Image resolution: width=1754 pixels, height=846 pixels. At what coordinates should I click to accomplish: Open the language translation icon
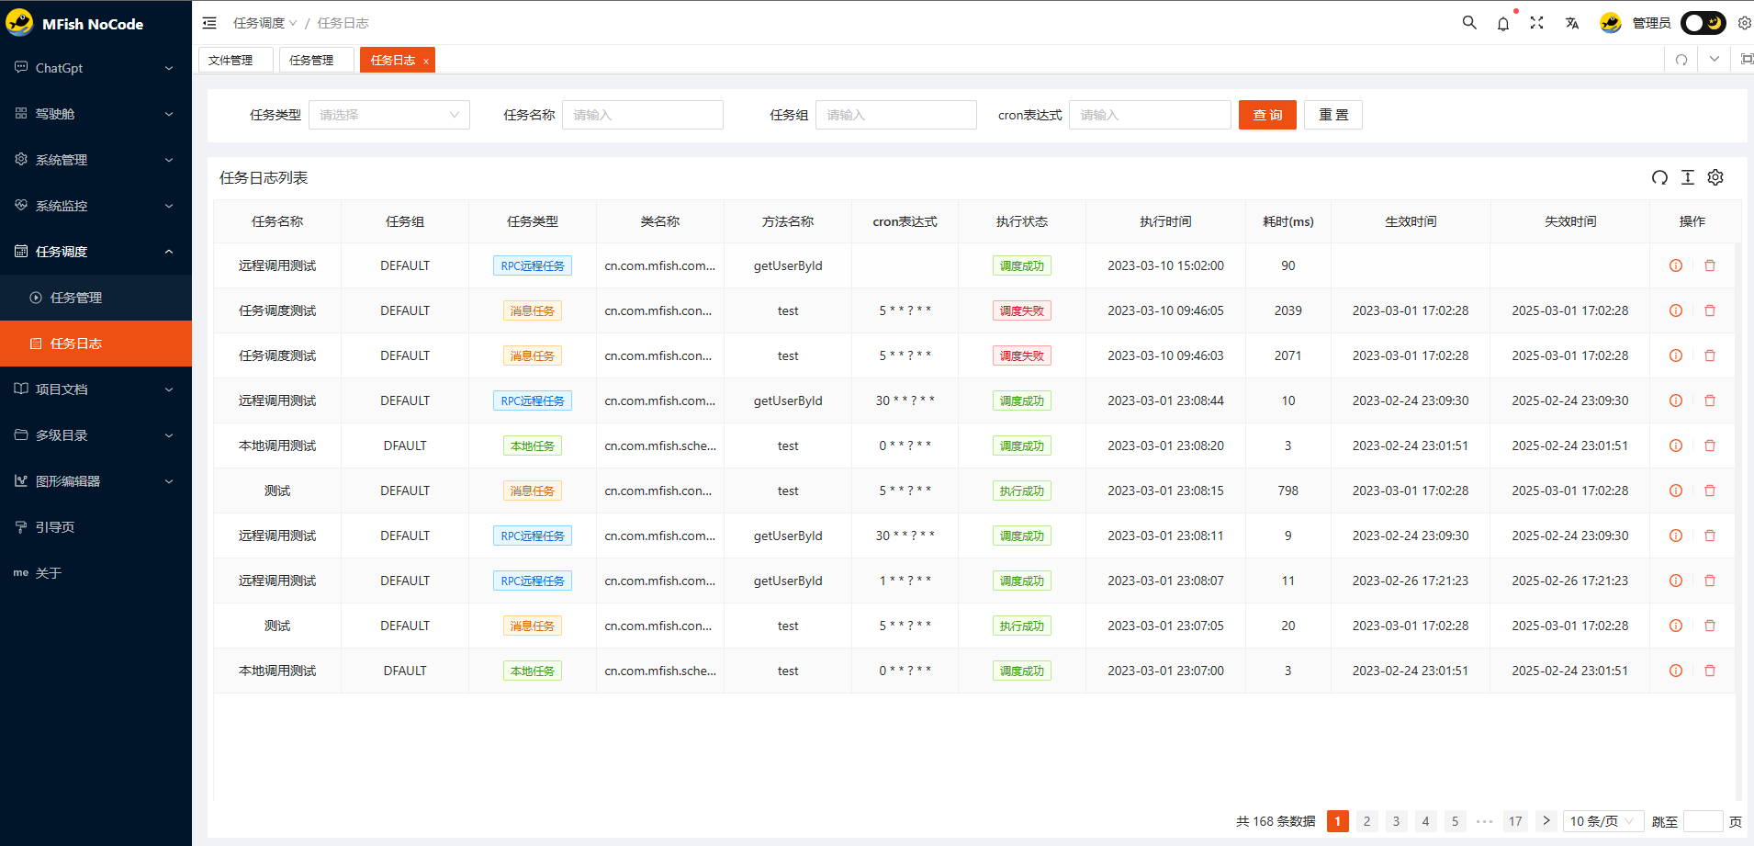1572,23
